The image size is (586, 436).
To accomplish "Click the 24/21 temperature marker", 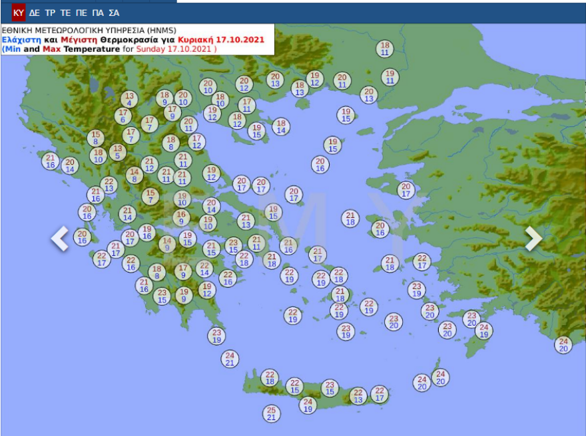I will pyautogui.click(x=230, y=359).
